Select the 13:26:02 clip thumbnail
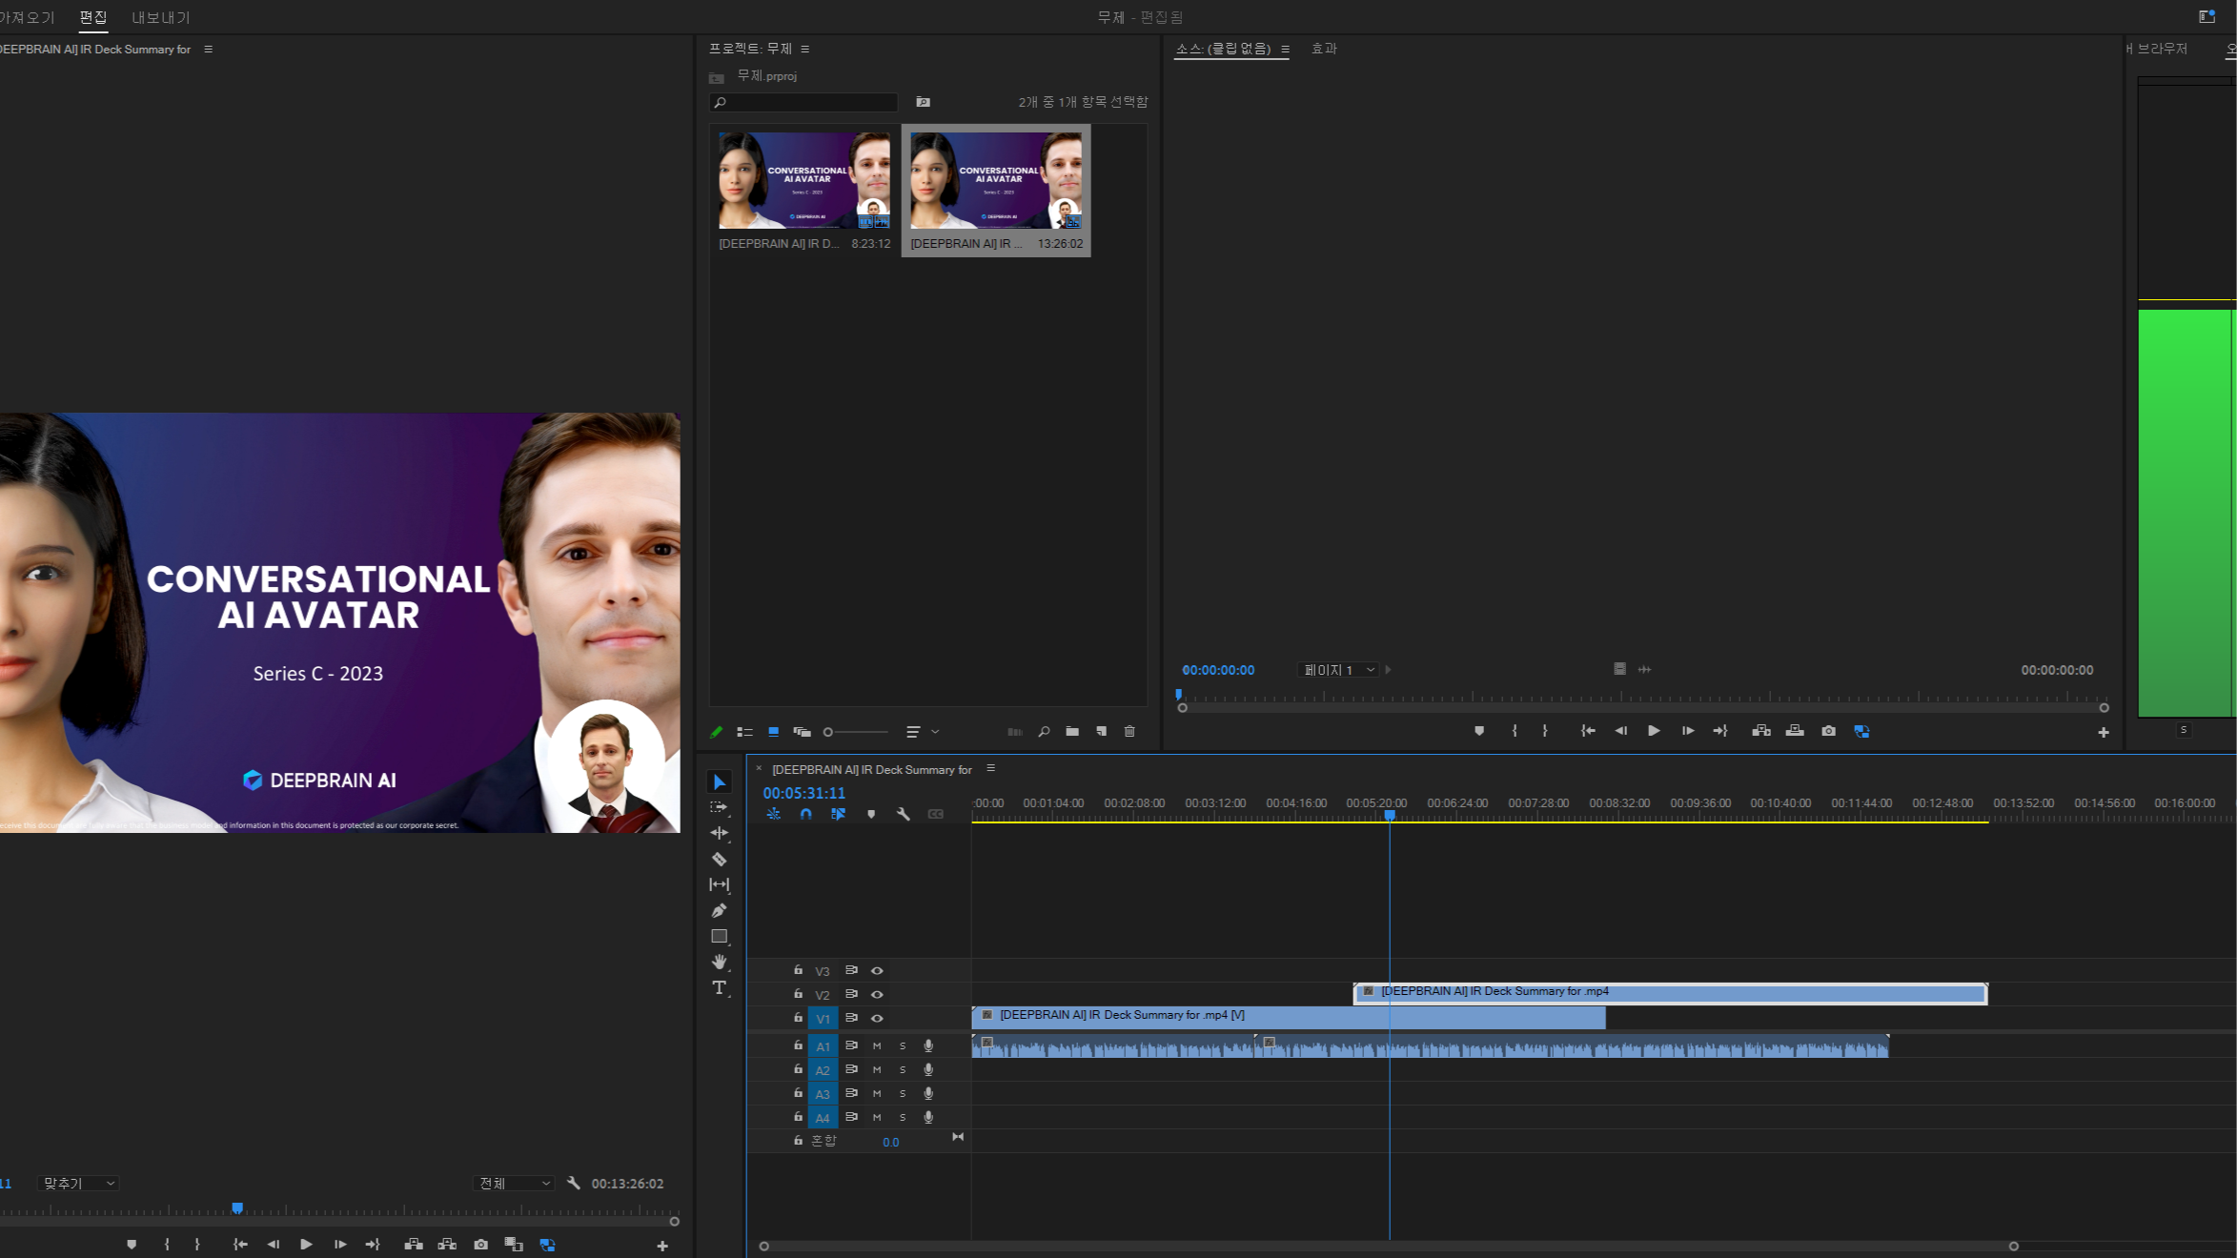The height and width of the screenshot is (1258, 2237). [995, 181]
